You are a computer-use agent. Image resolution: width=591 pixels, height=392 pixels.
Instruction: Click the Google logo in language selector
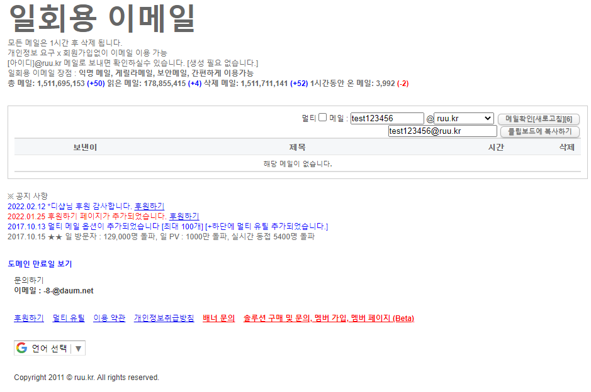22,348
